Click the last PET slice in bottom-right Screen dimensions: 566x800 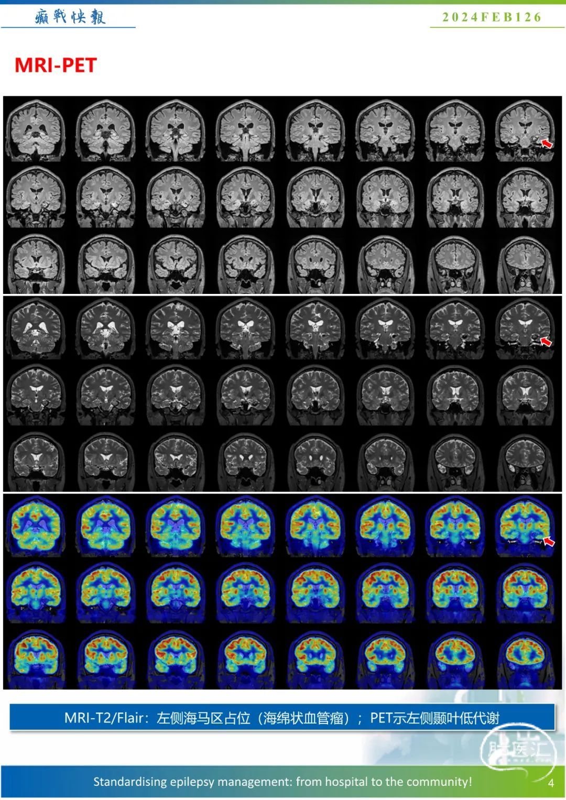tap(525, 659)
